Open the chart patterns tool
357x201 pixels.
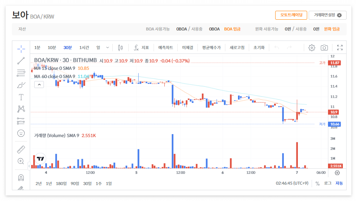coord(21,109)
